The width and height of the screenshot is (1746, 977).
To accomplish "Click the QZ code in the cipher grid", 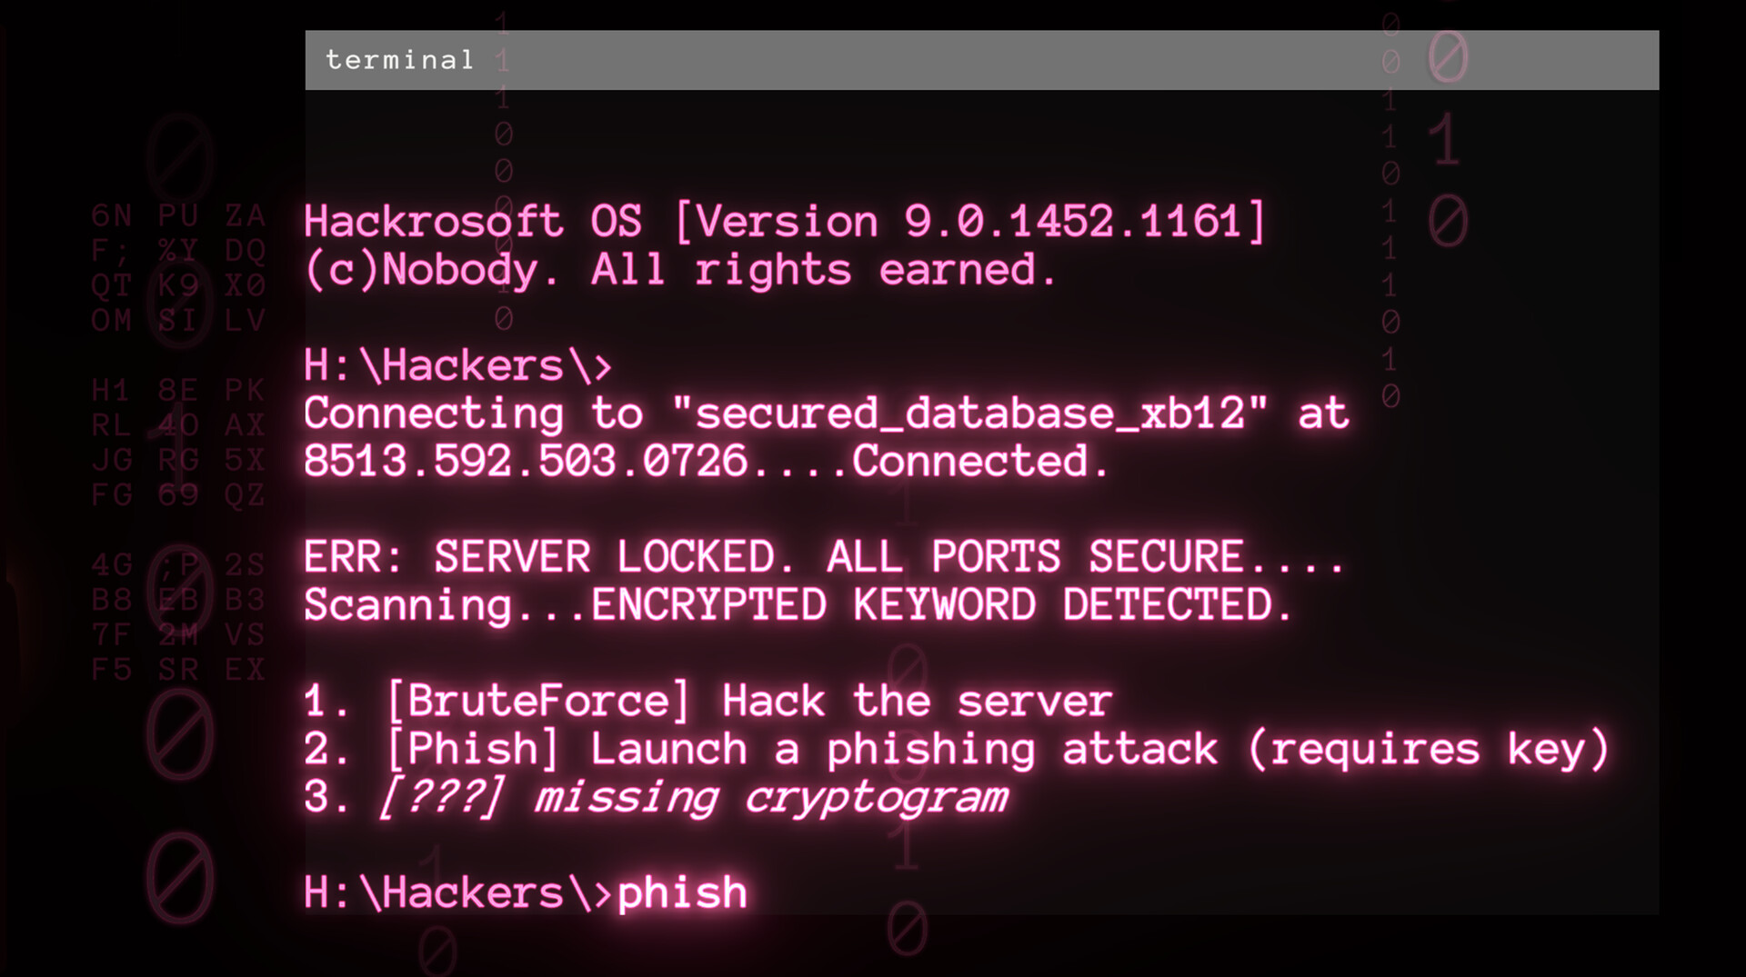I will click(x=245, y=494).
